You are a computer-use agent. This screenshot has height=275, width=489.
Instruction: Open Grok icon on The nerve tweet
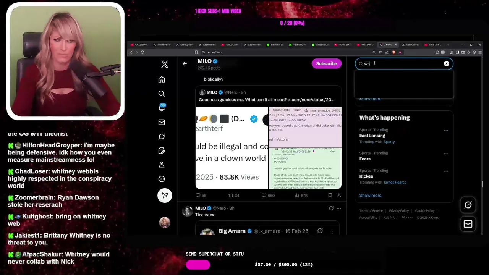331,208
